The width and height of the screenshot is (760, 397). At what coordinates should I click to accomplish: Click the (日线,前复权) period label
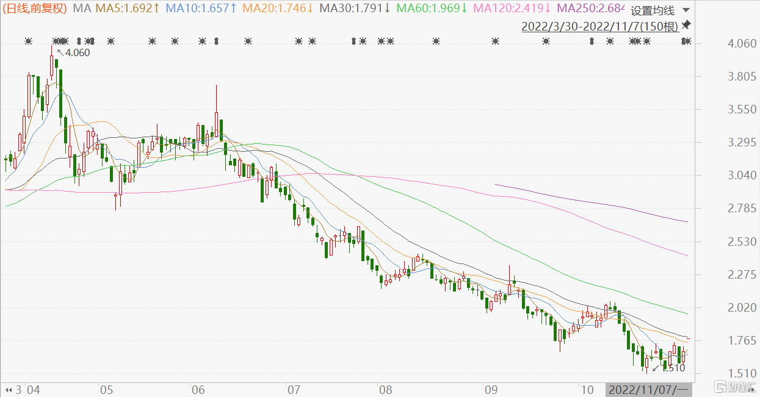pos(35,9)
